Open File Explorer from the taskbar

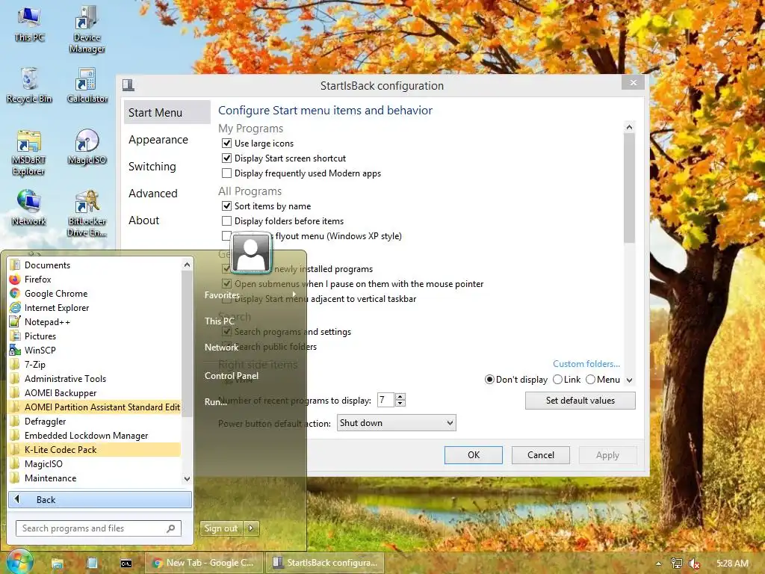point(58,563)
